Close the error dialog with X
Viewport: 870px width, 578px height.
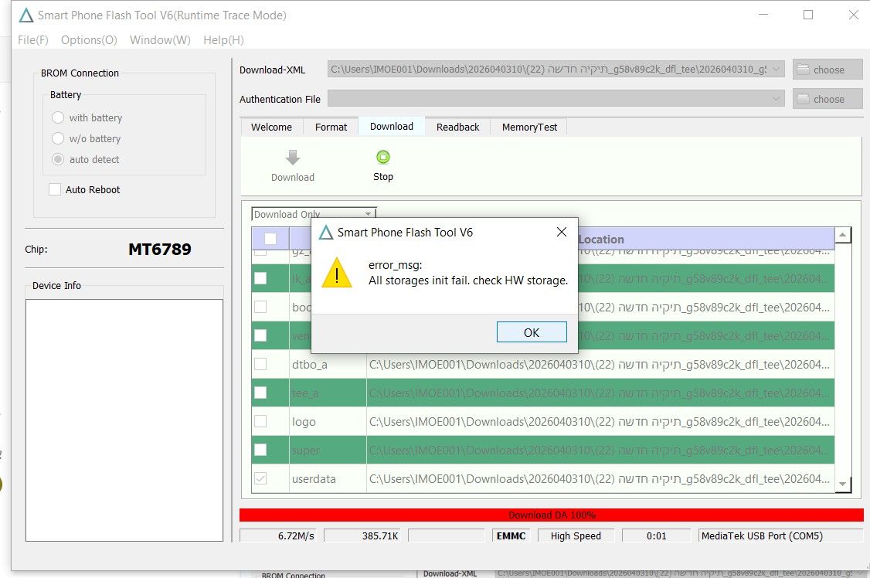point(562,232)
